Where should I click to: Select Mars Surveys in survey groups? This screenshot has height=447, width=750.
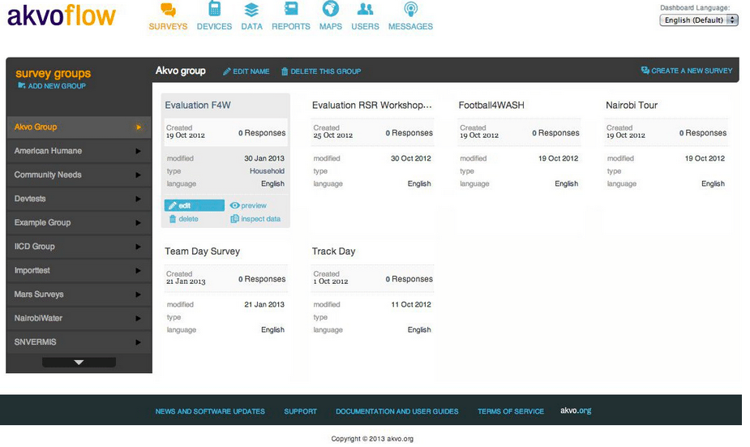(79, 294)
